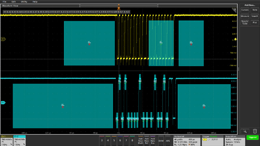Screen dimensions: 260x146
Task: Open the DVM digital voltmeter button
Action: [x=161, y=141]
